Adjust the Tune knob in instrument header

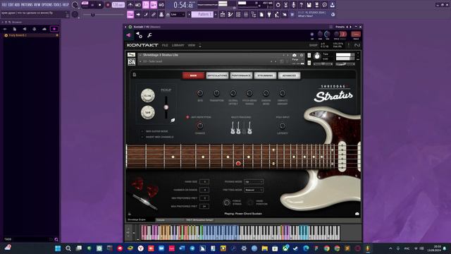tap(317, 56)
